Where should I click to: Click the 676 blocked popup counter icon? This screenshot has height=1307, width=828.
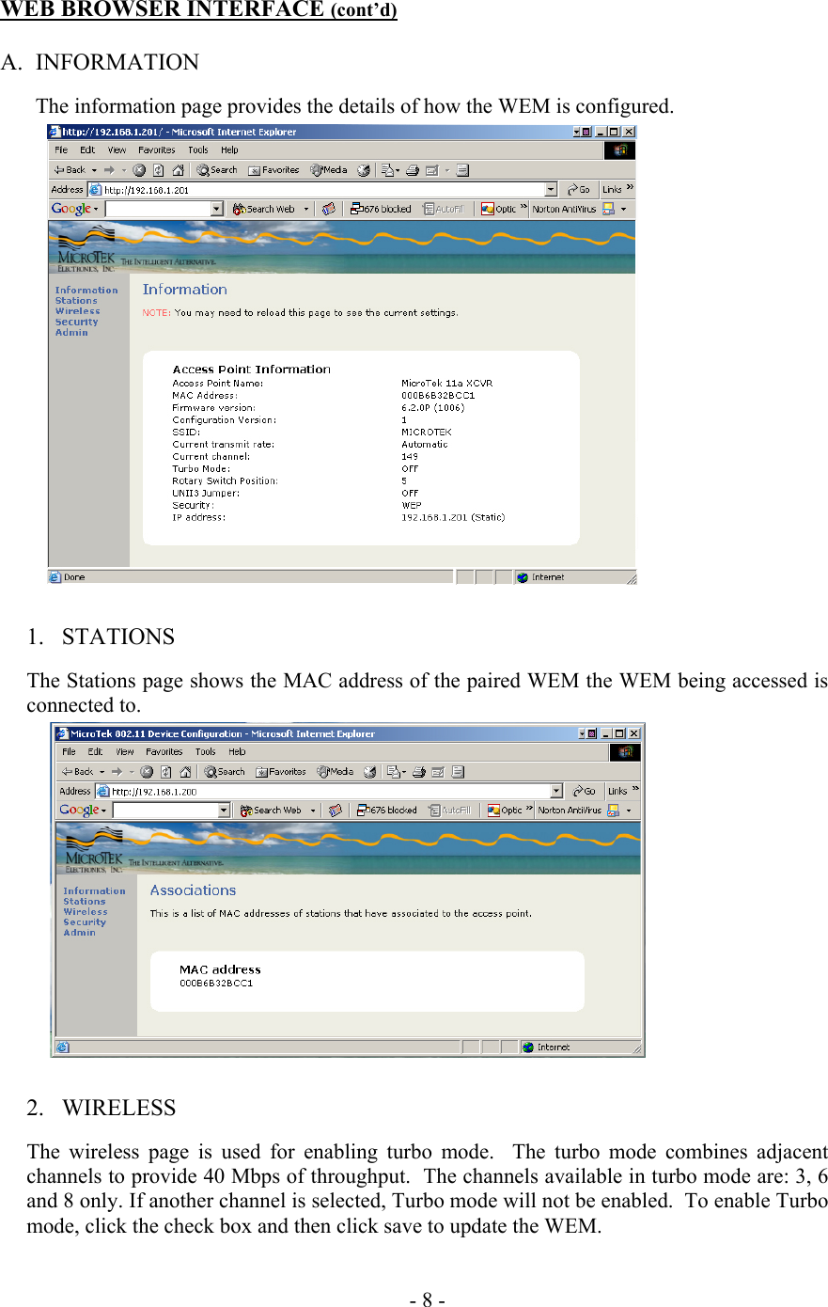pos(382,208)
